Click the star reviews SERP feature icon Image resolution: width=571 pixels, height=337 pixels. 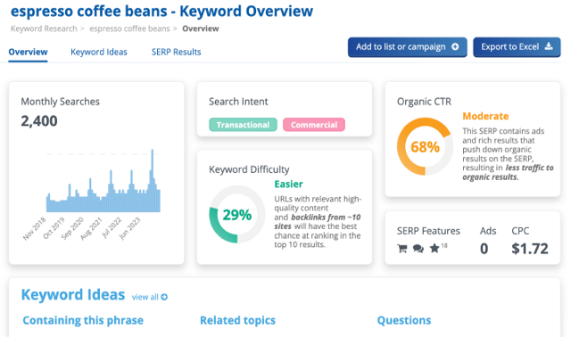(x=434, y=249)
